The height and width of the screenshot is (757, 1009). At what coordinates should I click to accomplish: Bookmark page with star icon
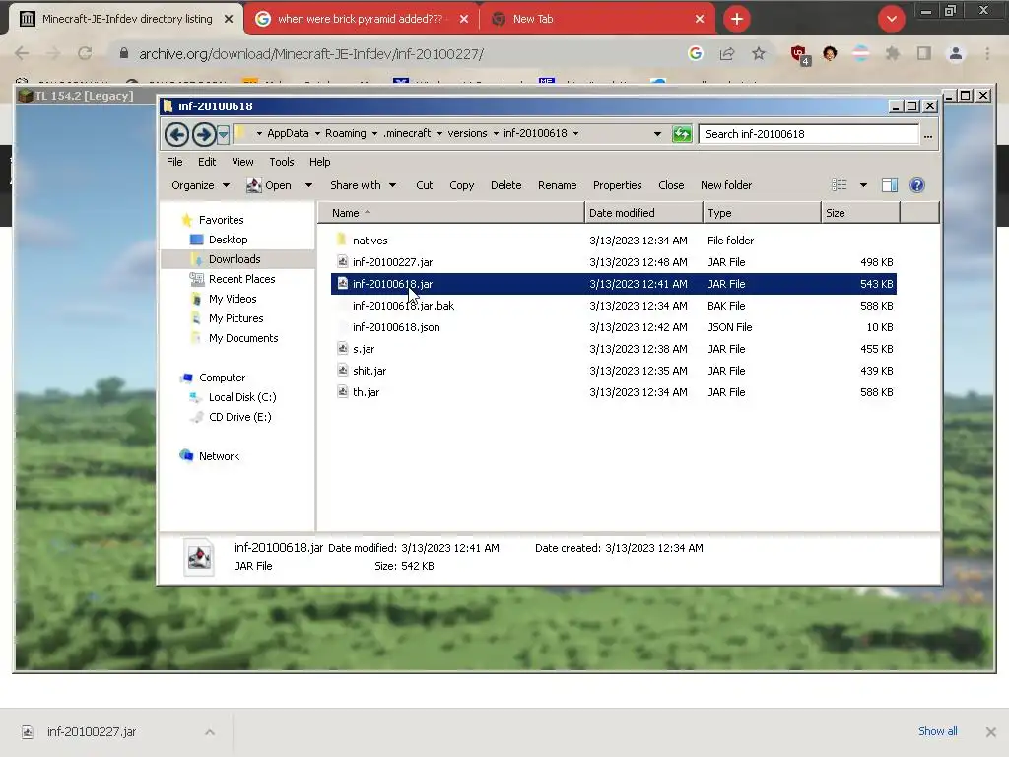coord(759,54)
